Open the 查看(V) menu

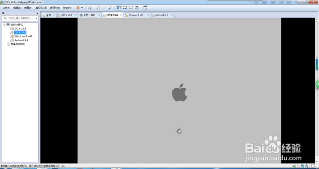click(x=28, y=8)
